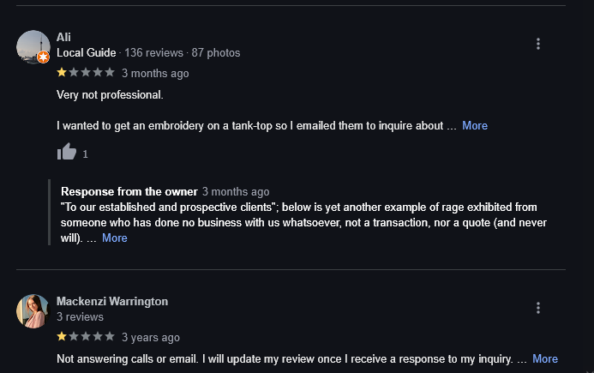
Task: Open three-dot menu on Mackenzi Warrington's review
Action: [x=537, y=308]
